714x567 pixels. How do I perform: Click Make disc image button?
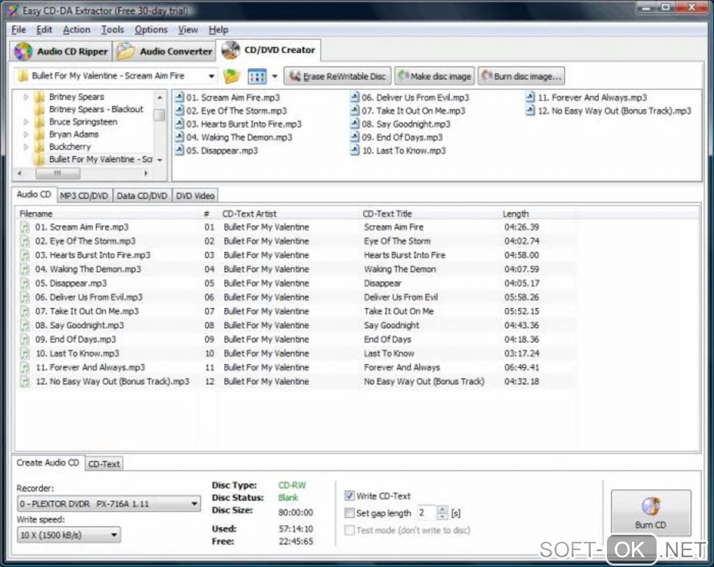[435, 76]
